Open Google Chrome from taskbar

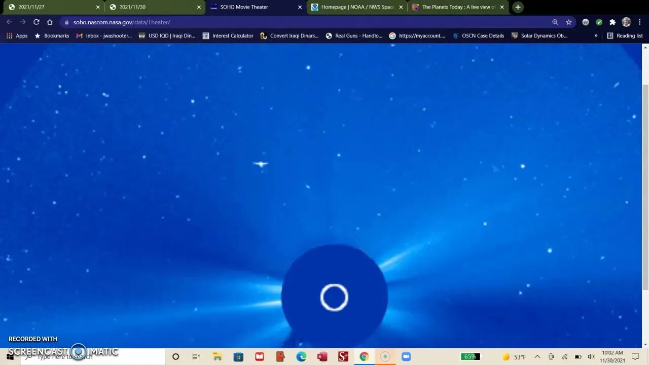364,357
